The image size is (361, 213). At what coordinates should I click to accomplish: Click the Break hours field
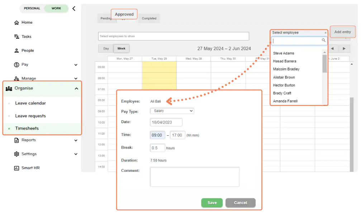(x=157, y=148)
